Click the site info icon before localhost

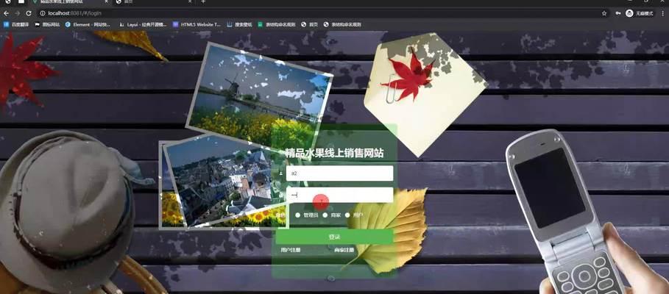pos(43,14)
